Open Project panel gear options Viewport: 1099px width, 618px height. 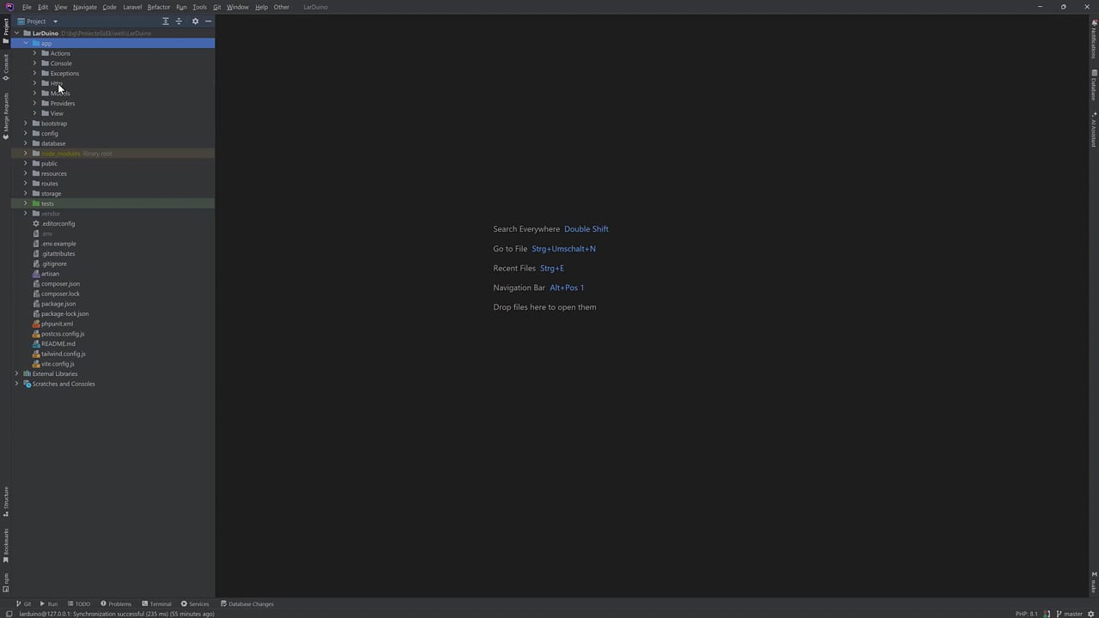(195, 21)
